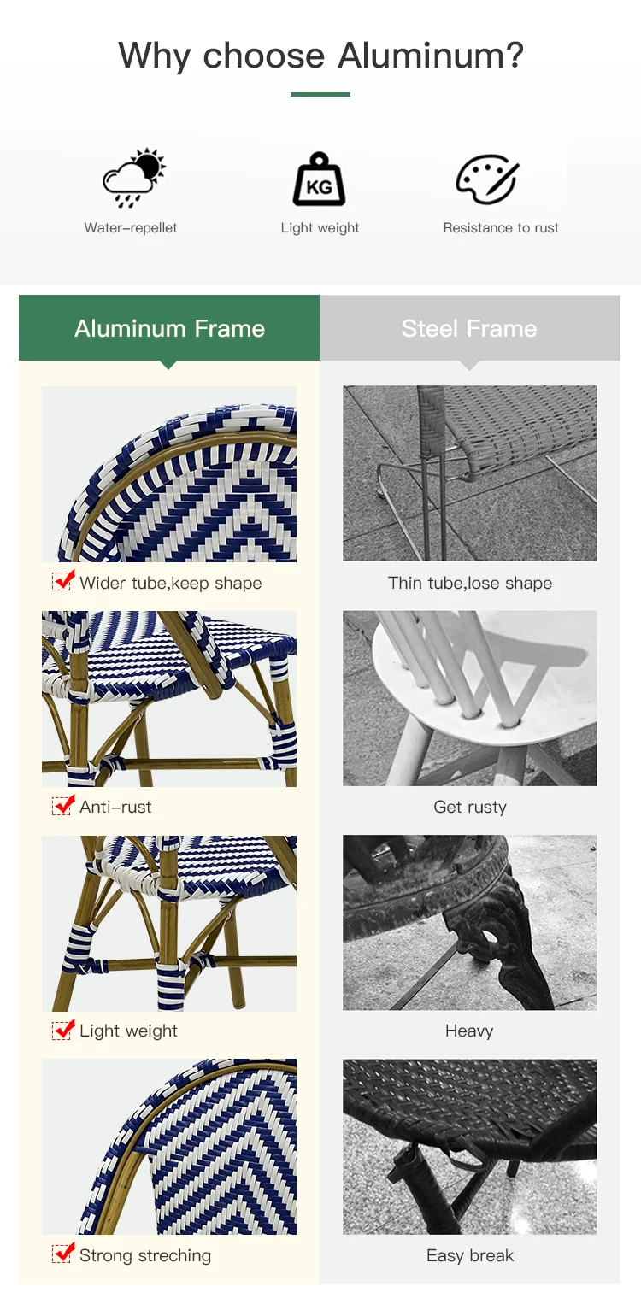
Task: Click the KG Light weight icon
Action: click(x=320, y=179)
